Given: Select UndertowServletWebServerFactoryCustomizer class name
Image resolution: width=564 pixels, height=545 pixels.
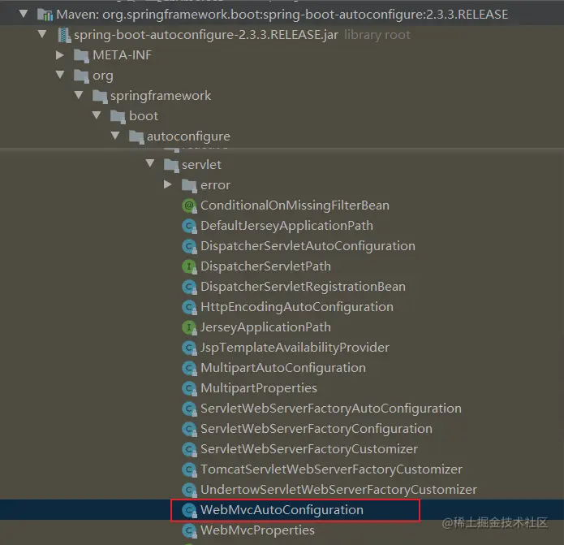Looking at the screenshot, I should pyautogui.click(x=338, y=490).
